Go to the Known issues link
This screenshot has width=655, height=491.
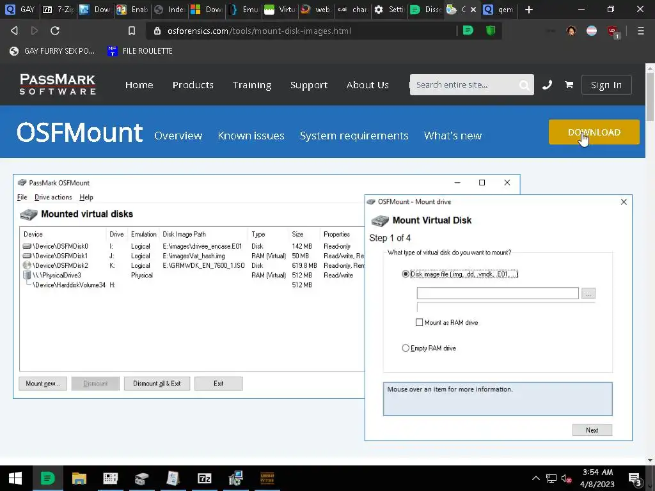[x=251, y=136]
